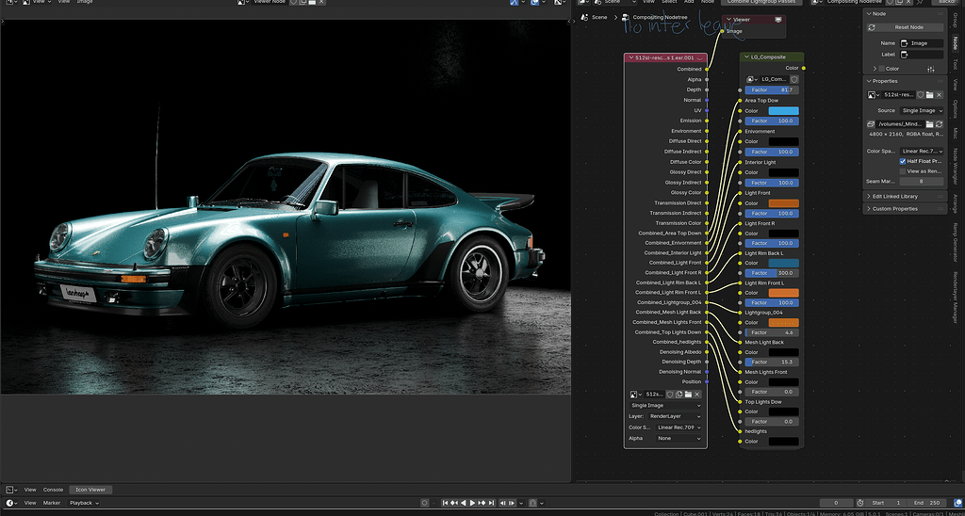This screenshot has width=965, height=516.
Task: Click End frame field showing 250
Action: click(x=928, y=503)
